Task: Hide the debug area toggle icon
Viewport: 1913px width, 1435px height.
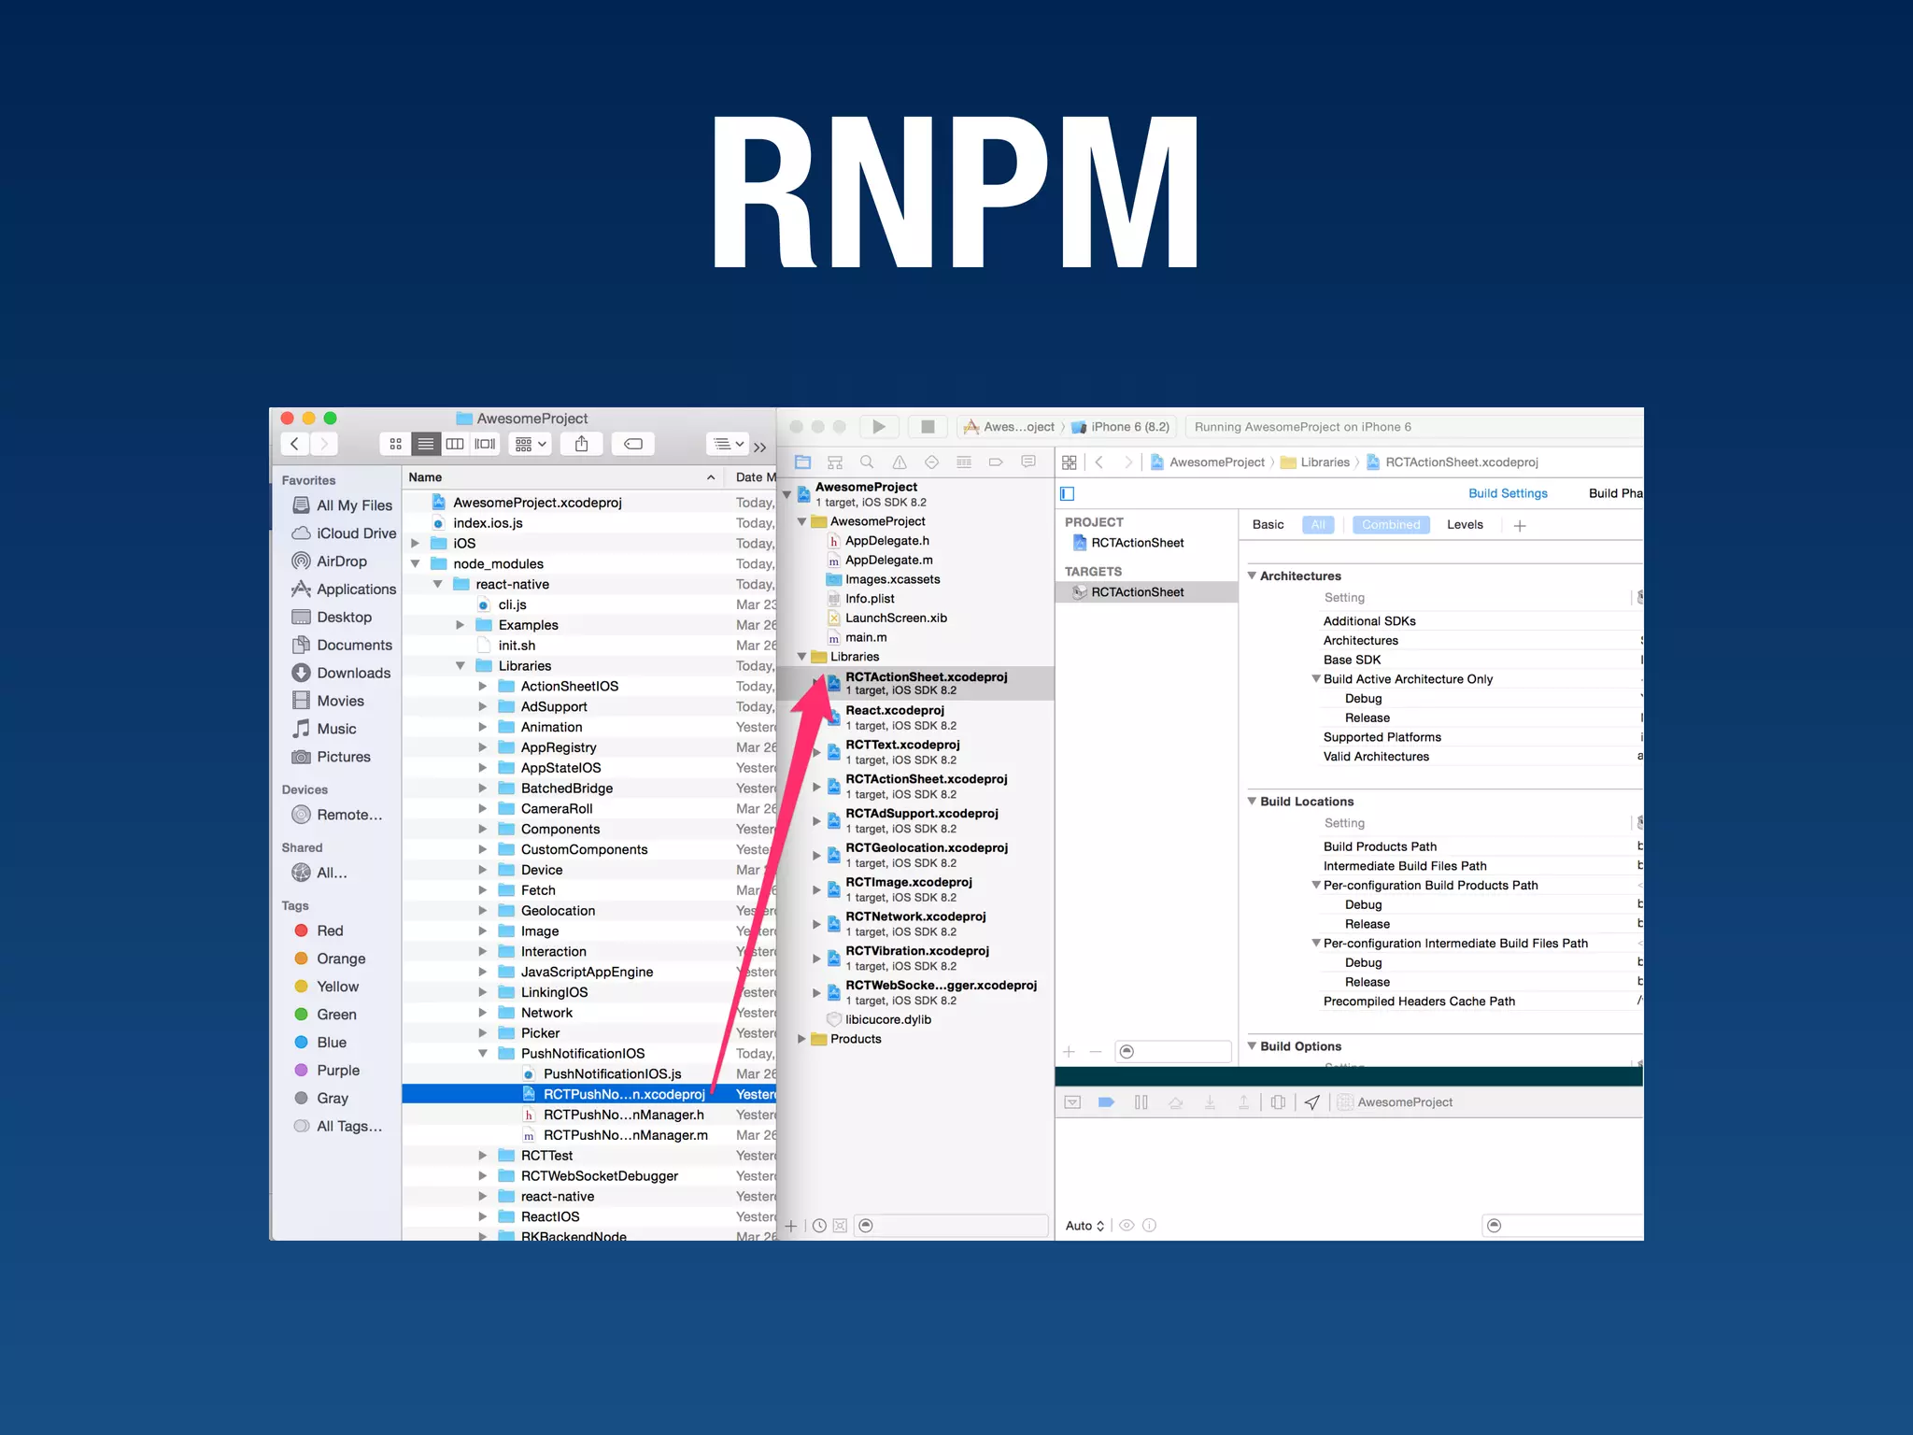Action: point(1072,1102)
